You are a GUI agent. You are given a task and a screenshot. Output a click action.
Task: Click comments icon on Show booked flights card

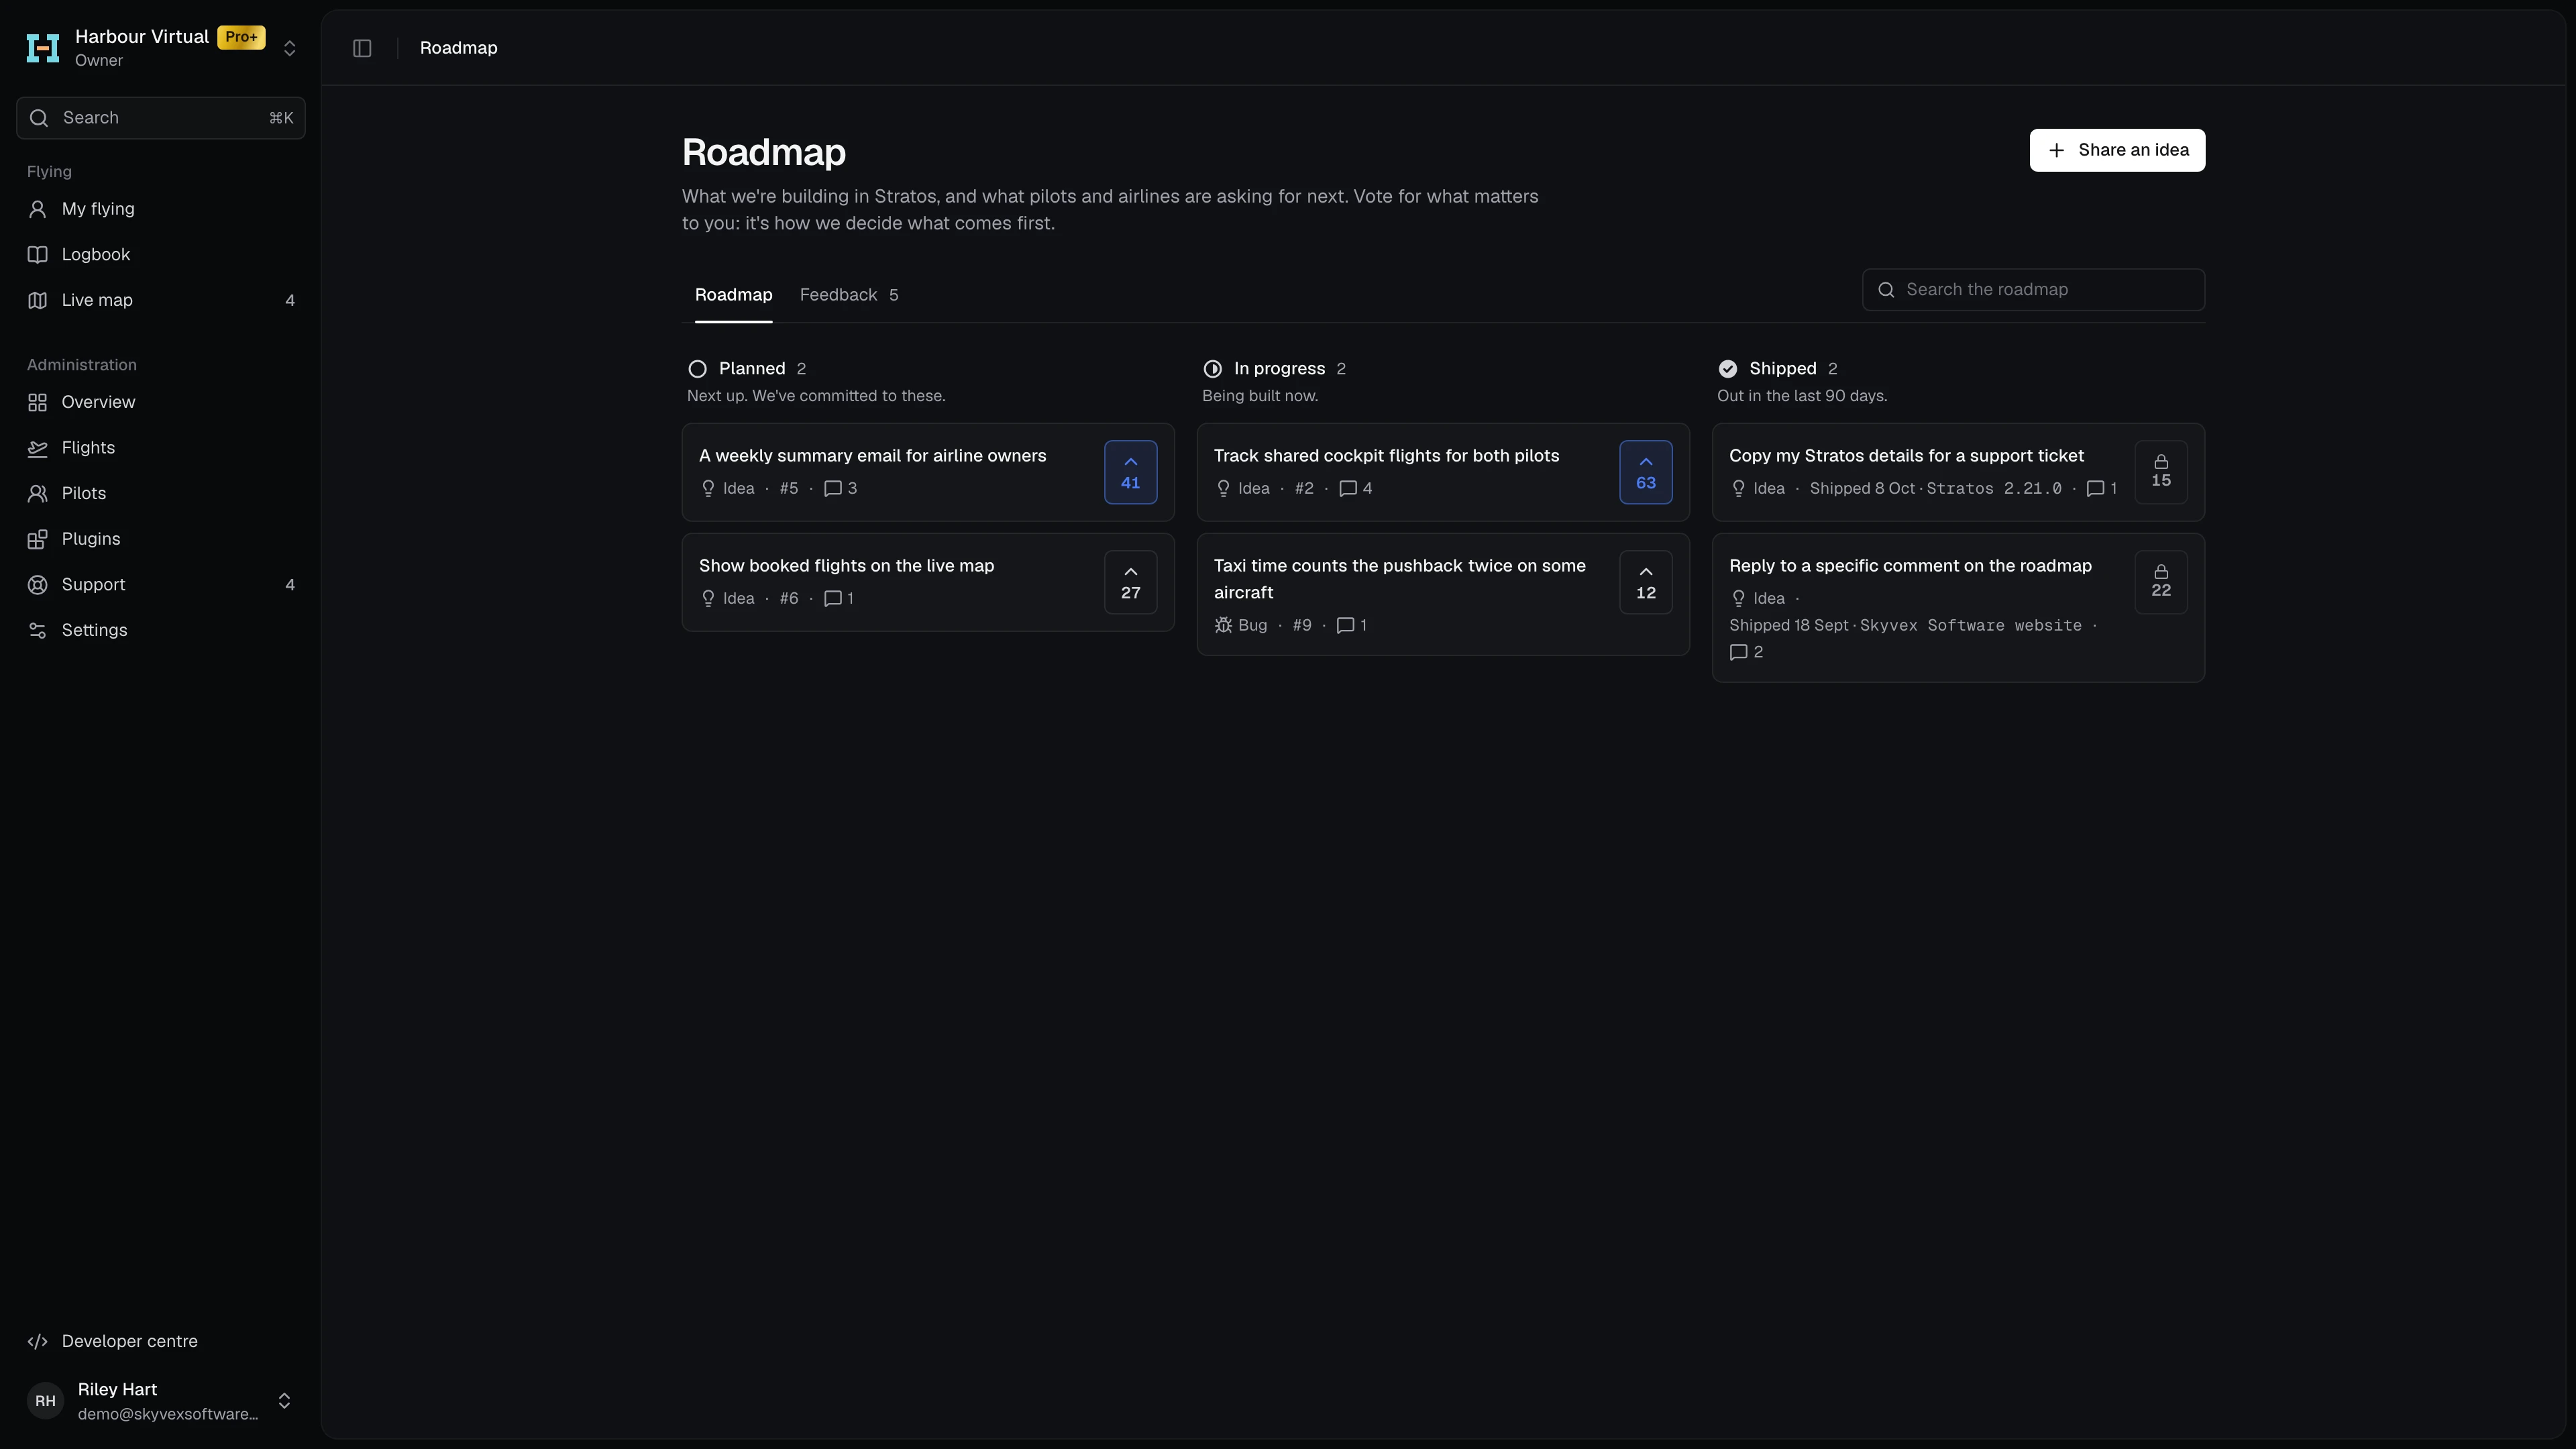tap(832, 599)
